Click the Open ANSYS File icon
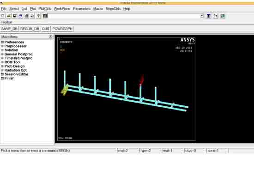254x171 pixels. [9, 16]
